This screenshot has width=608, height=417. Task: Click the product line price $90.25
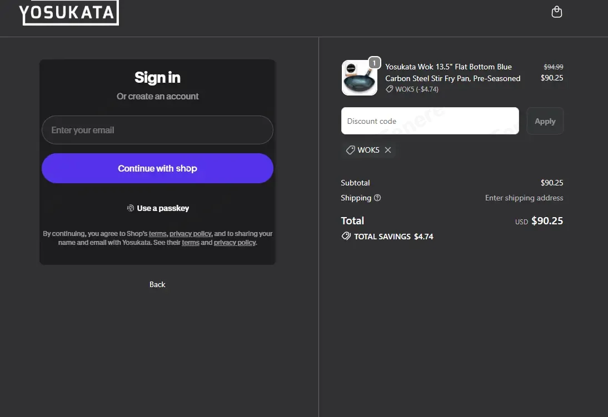[552, 78]
